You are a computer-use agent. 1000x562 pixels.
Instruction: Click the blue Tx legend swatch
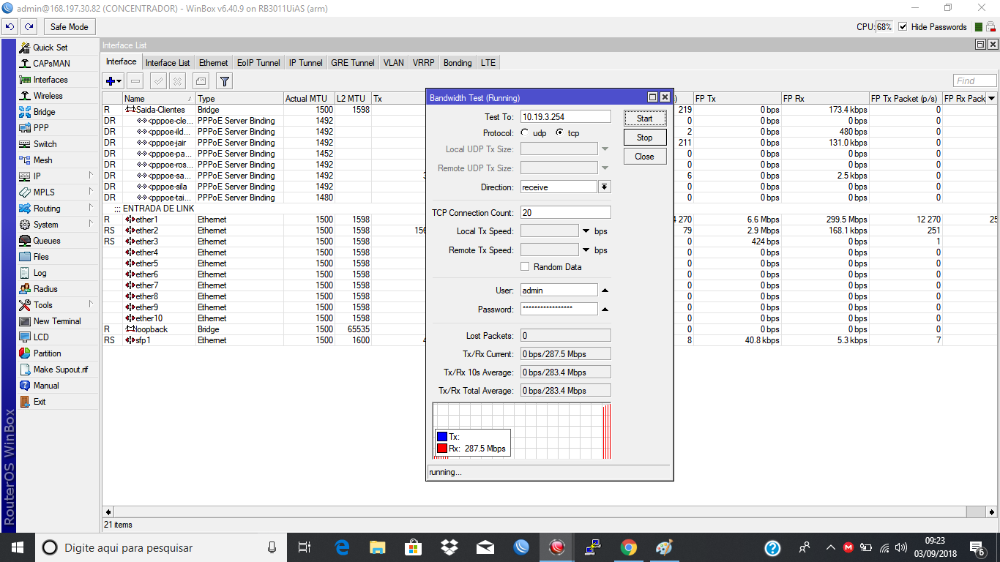click(441, 437)
